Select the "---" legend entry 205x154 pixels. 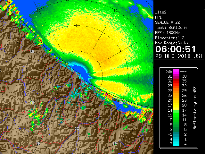point(183,72)
